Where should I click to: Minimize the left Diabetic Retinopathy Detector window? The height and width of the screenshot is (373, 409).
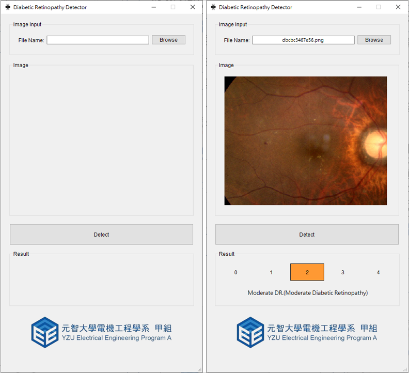(154, 7)
